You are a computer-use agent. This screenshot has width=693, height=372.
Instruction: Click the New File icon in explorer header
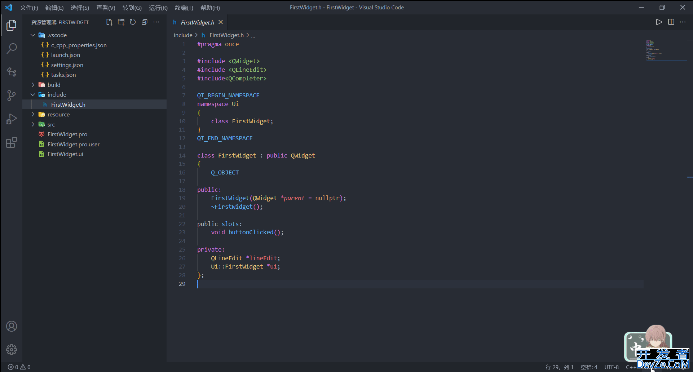(x=109, y=22)
